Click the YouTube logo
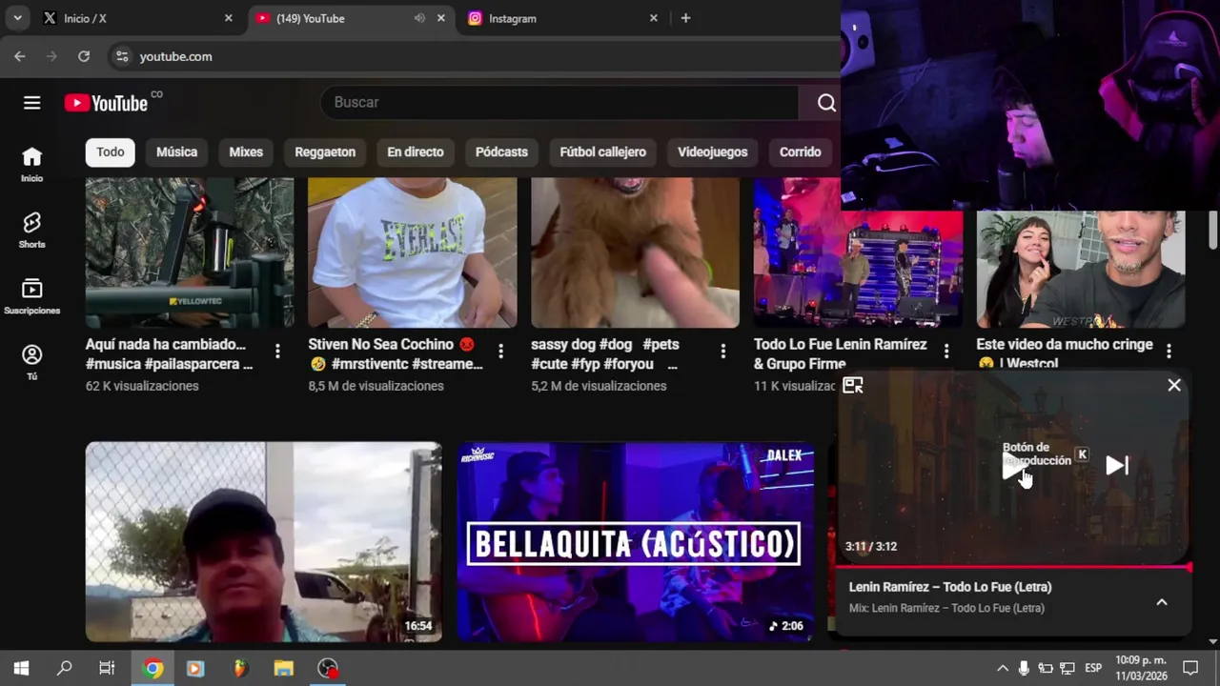Viewport: 1220px width, 686px height. (107, 103)
